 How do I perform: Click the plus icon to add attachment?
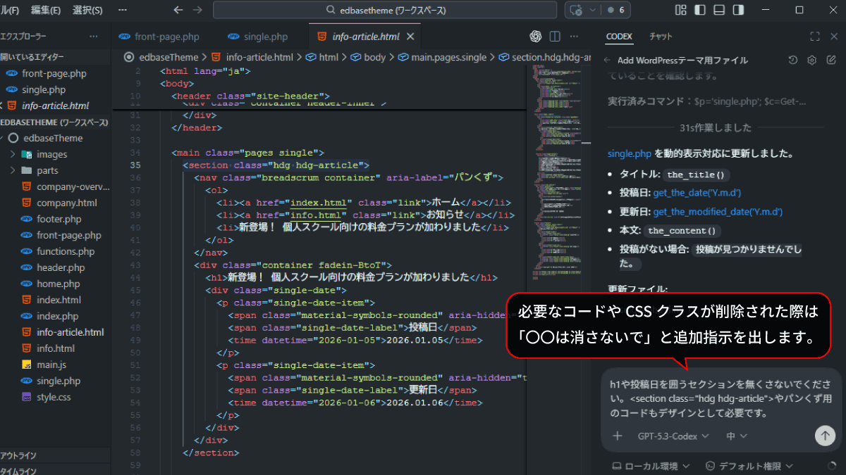618,436
